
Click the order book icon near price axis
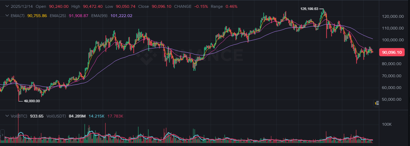pos(376,103)
